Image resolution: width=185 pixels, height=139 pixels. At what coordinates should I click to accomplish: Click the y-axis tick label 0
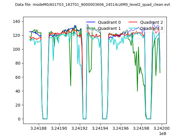(x=20, y=119)
